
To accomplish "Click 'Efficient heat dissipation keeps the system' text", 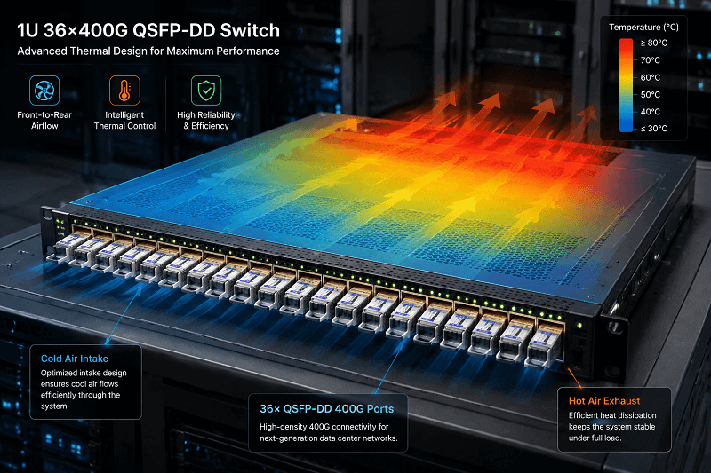I will [612, 426].
